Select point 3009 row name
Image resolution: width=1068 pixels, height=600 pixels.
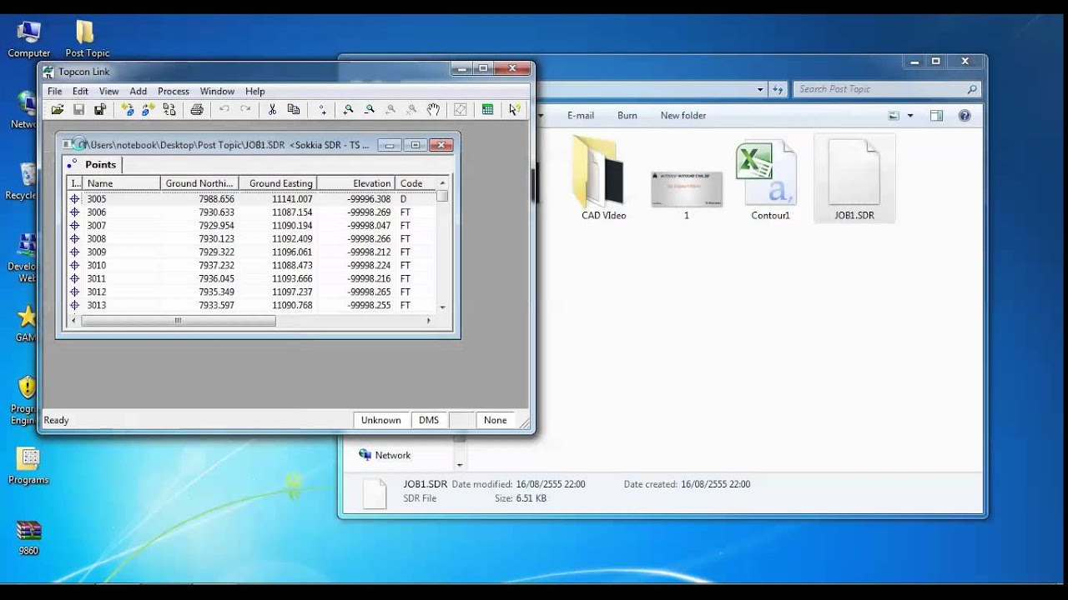click(x=97, y=252)
